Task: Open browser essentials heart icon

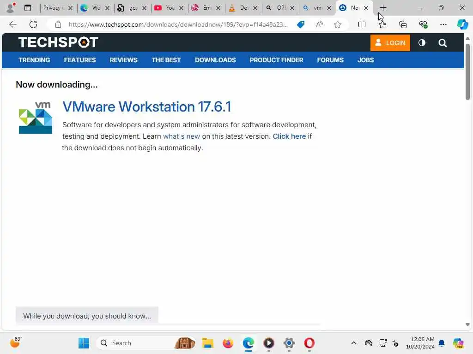Action: tap(423, 24)
